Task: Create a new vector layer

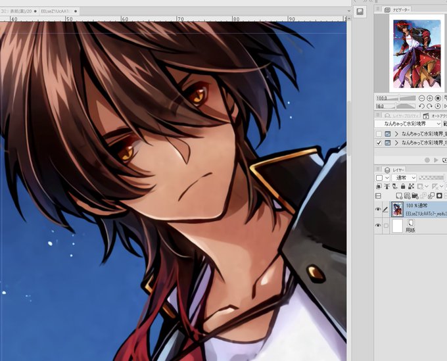Action: pos(407,195)
